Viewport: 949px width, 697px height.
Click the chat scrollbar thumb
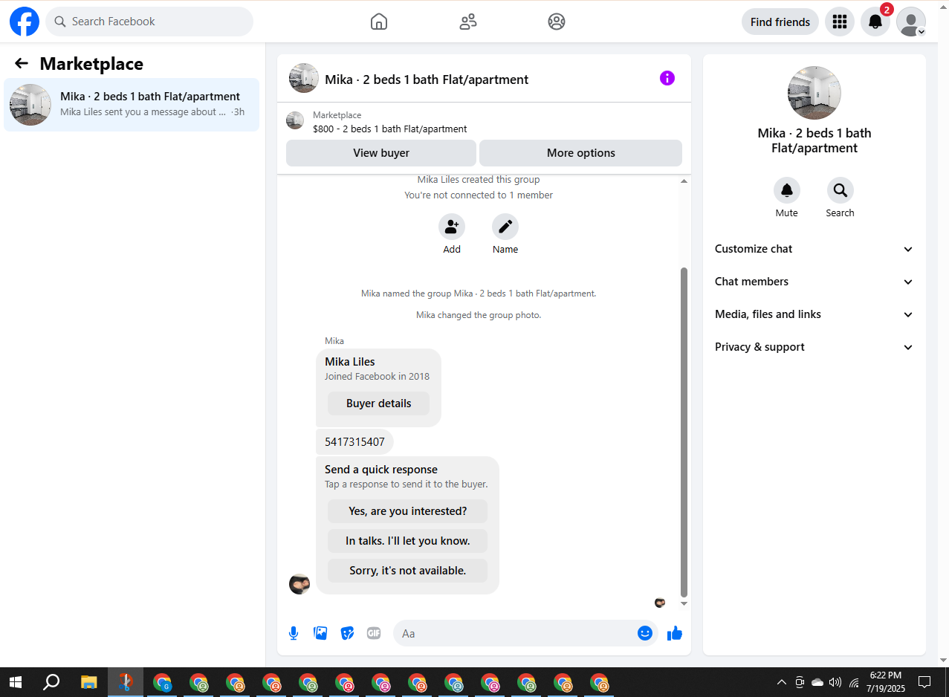(x=684, y=431)
